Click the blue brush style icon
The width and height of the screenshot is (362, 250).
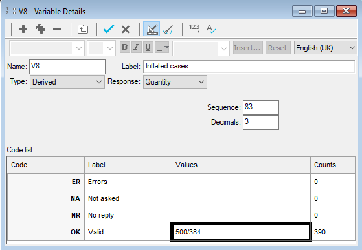pyautogui.click(x=168, y=30)
